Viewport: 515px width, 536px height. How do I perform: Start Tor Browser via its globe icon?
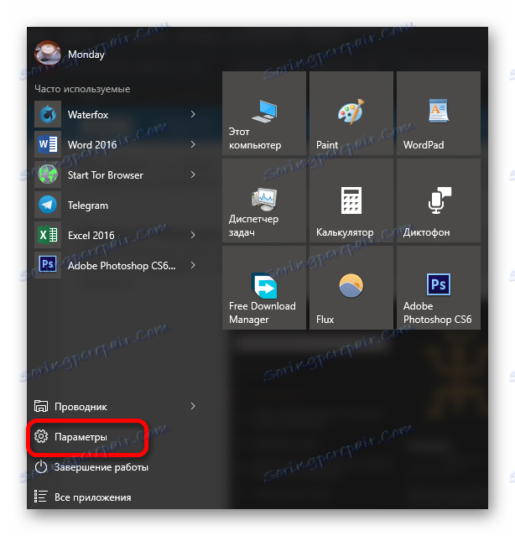(x=48, y=174)
